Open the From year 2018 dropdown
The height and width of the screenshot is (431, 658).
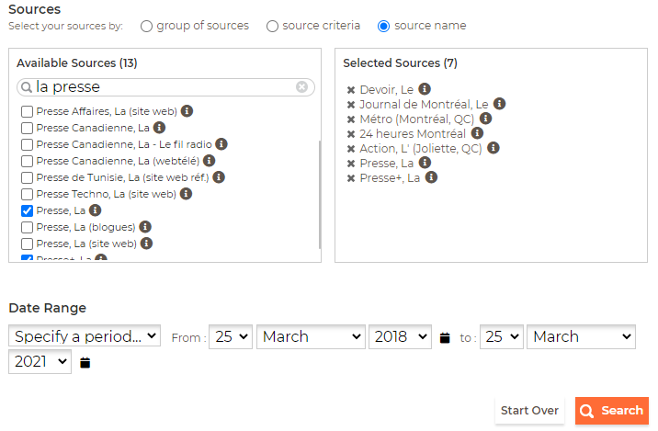(401, 336)
